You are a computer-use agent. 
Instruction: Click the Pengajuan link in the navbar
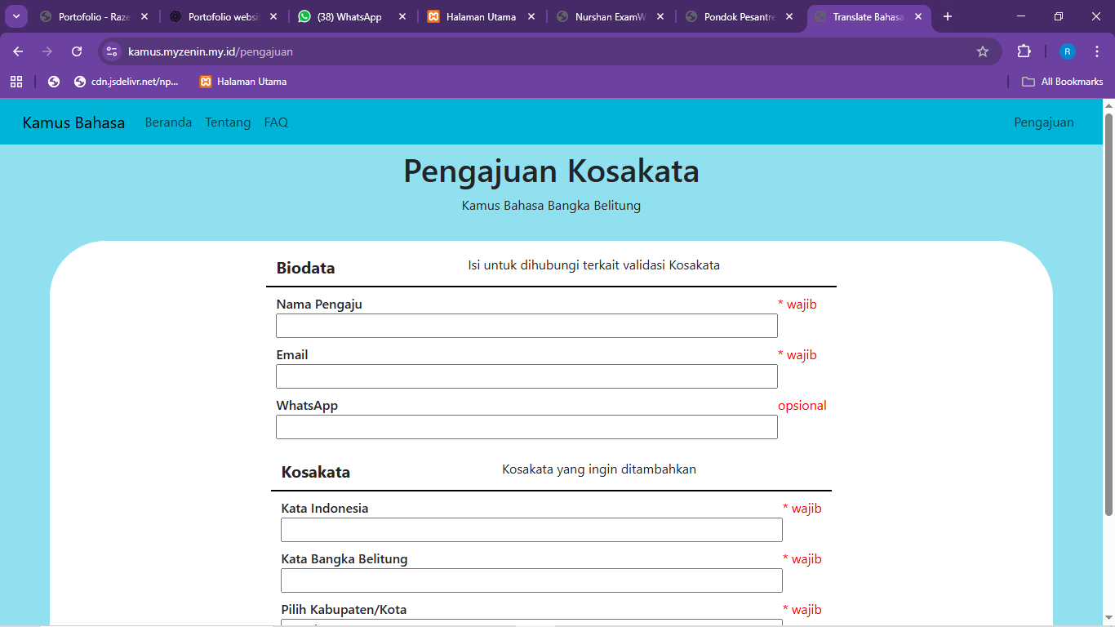(x=1044, y=122)
